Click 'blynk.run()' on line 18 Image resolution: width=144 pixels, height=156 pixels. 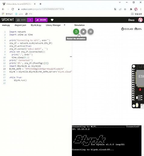pyautogui.click(x=20, y=80)
